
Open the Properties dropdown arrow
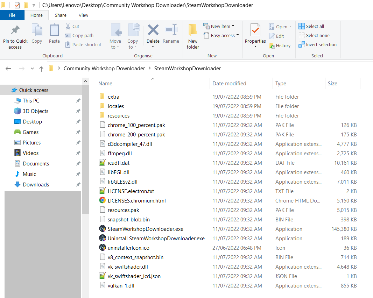[x=255, y=47]
